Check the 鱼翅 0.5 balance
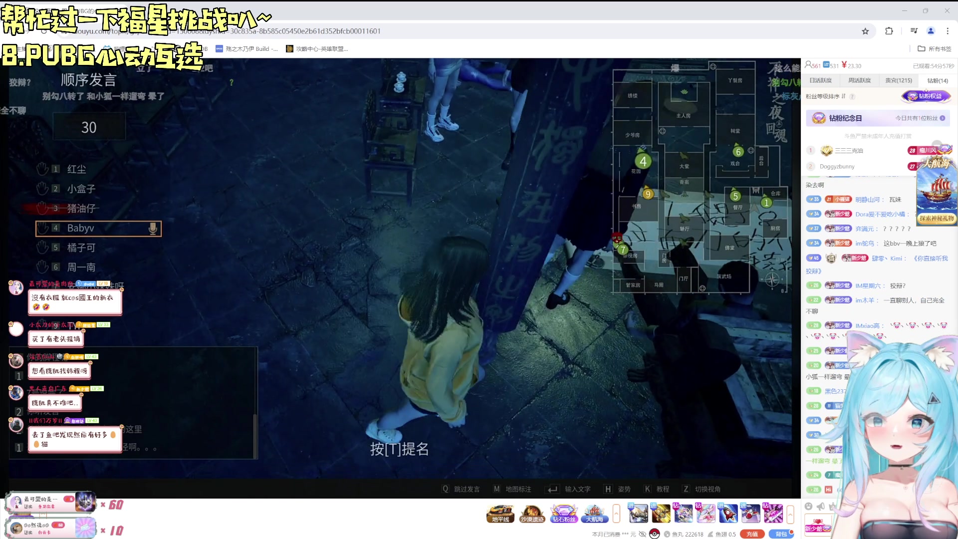Image resolution: width=958 pixels, height=539 pixels. [x=722, y=534]
